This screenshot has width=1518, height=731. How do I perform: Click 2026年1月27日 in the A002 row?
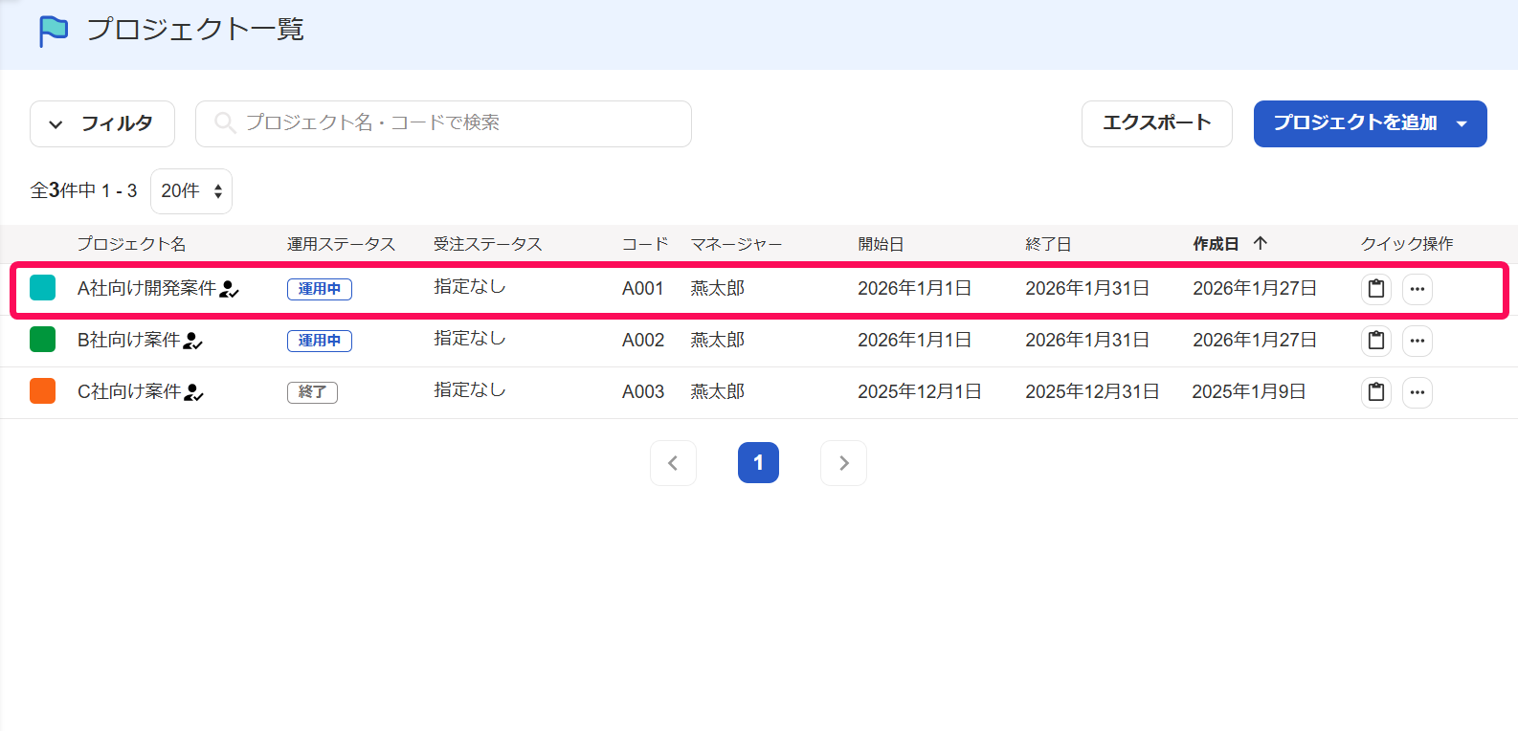tap(1255, 340)
